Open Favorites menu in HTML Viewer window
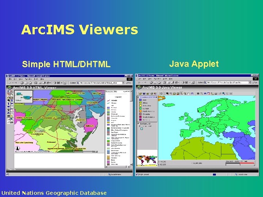This screenshot has width=263, height=197. pyautogui.click(x=28, y=79)
